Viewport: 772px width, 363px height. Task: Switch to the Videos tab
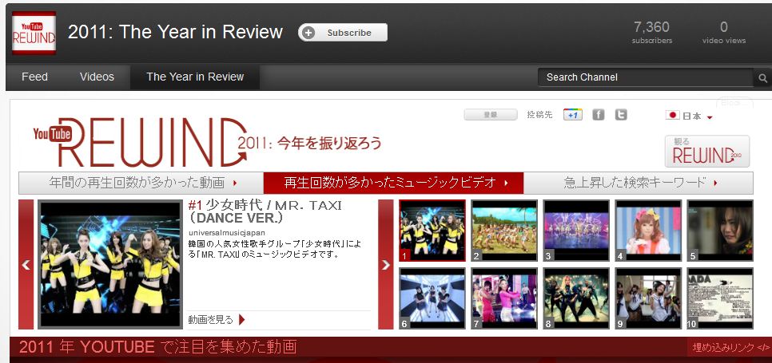pos(97,77)
